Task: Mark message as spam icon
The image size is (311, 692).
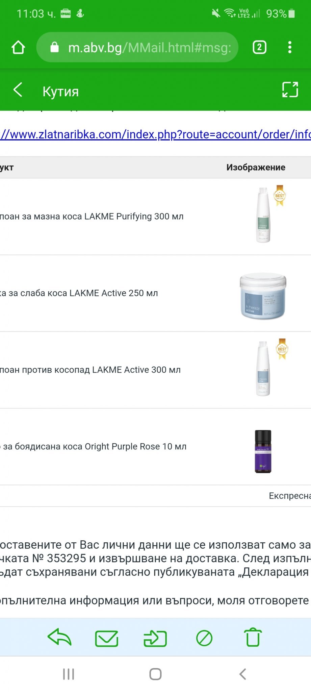Action: coord(204,638)
